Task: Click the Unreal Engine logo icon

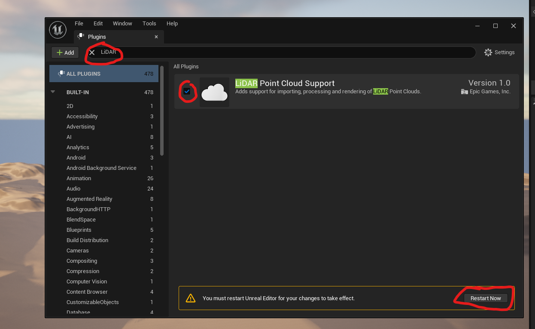Action: coord(58,30)
